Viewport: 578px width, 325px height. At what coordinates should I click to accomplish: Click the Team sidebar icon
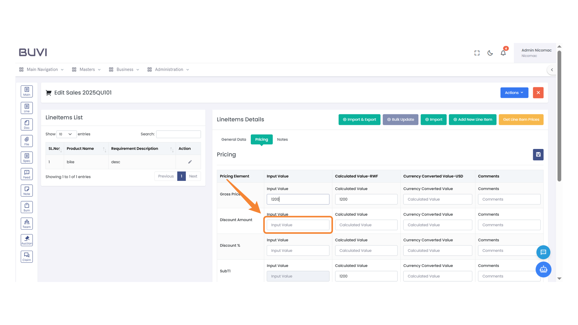tap(26, 224)
